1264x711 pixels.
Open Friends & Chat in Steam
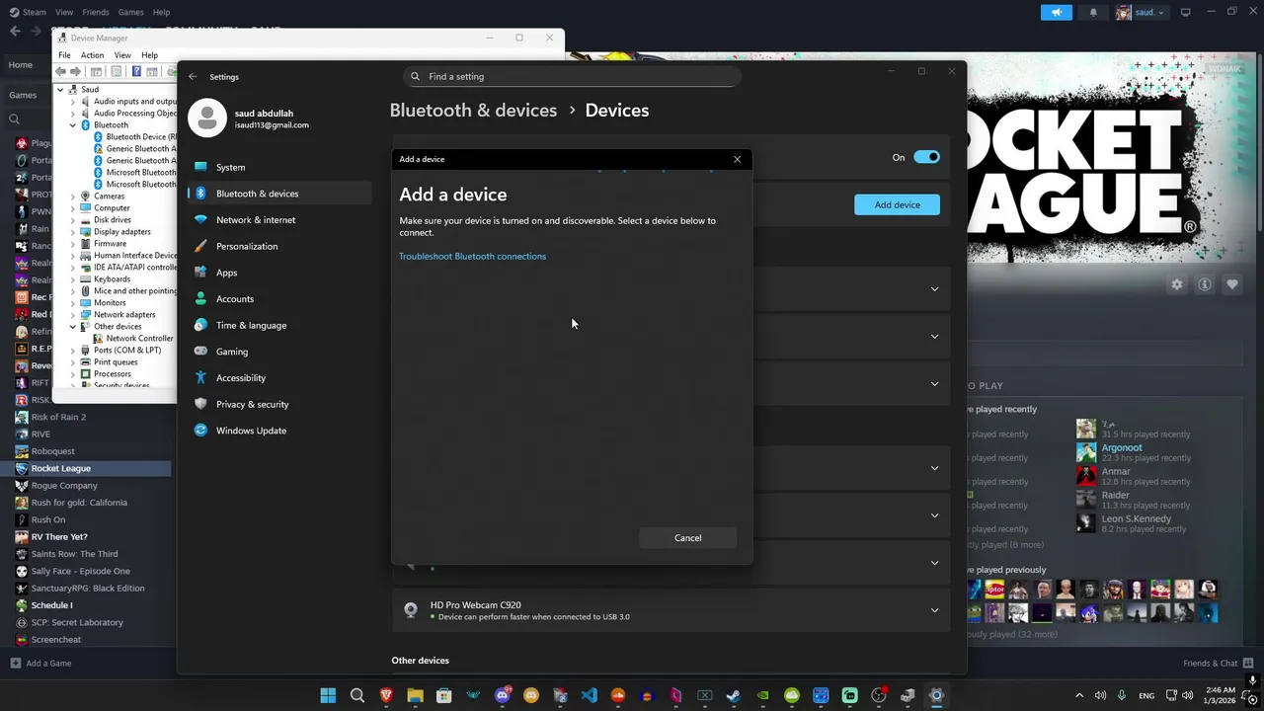1217,663
